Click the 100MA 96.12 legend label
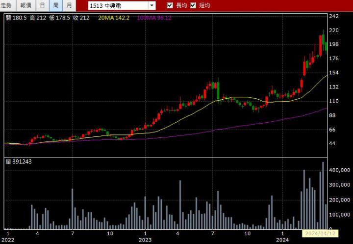The width and height of the screenshot is (353, 244). click(x=154, y=18)
